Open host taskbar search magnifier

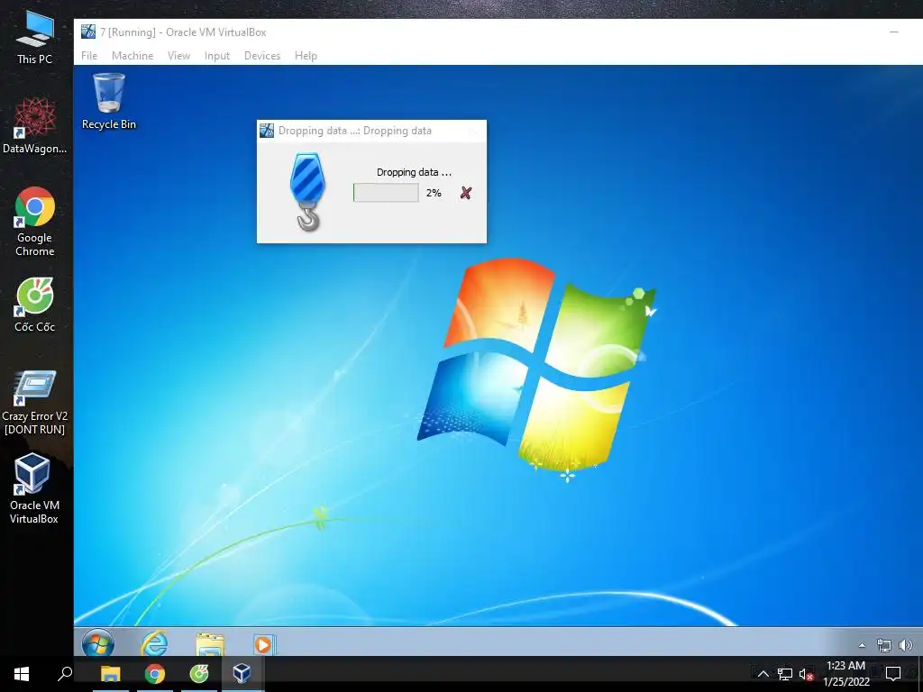65,673
